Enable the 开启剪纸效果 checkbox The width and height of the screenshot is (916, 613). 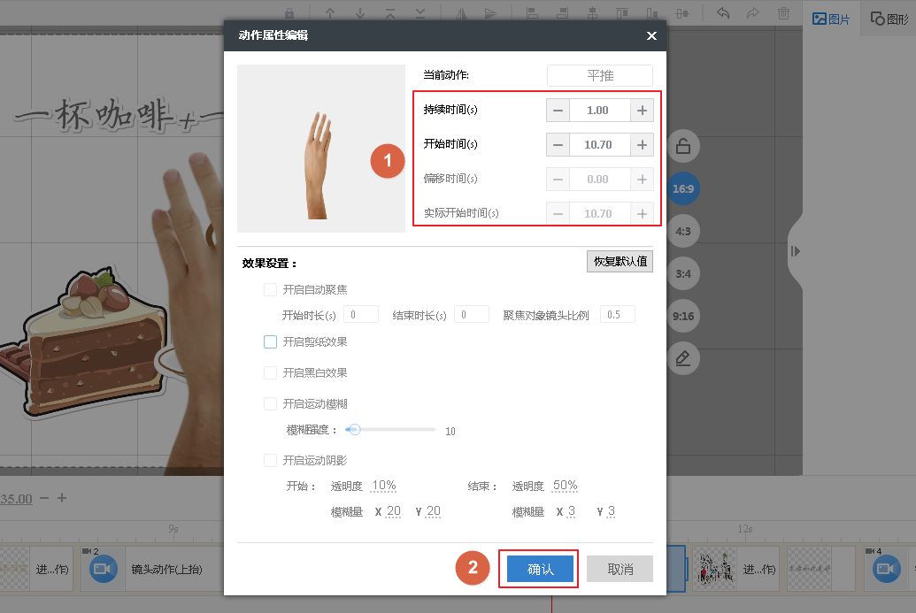pyautogui.click(x=269, y=341)
